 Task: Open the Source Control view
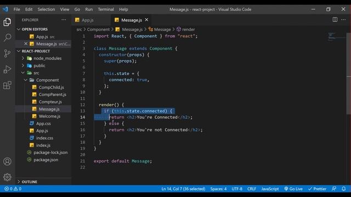pyautogui.click(x=7, y=54)
